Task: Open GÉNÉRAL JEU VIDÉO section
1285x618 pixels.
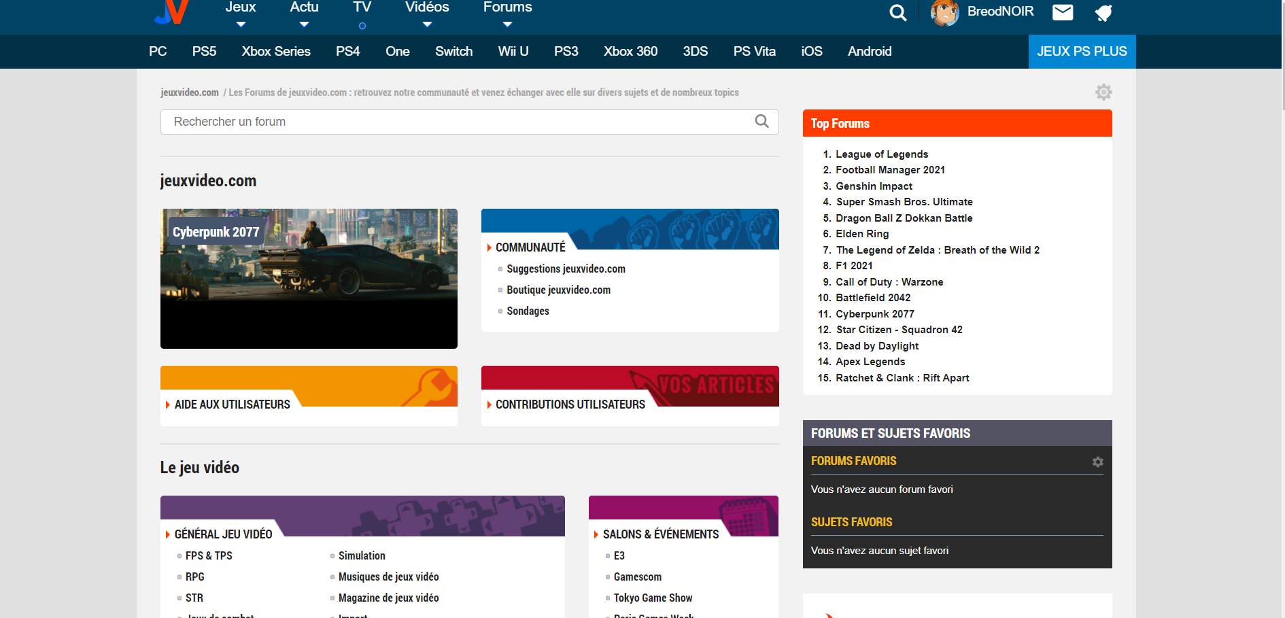Action: tap(223, 534)
